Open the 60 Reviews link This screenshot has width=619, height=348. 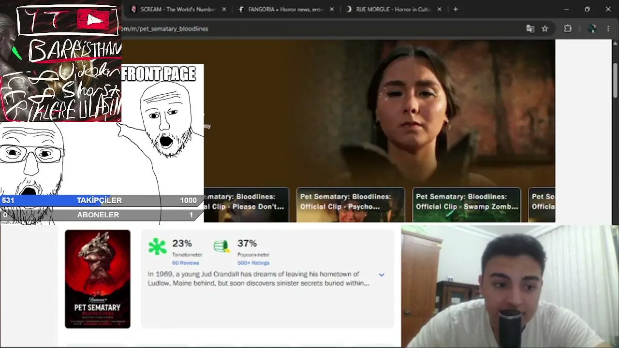[x=186, y=263]
